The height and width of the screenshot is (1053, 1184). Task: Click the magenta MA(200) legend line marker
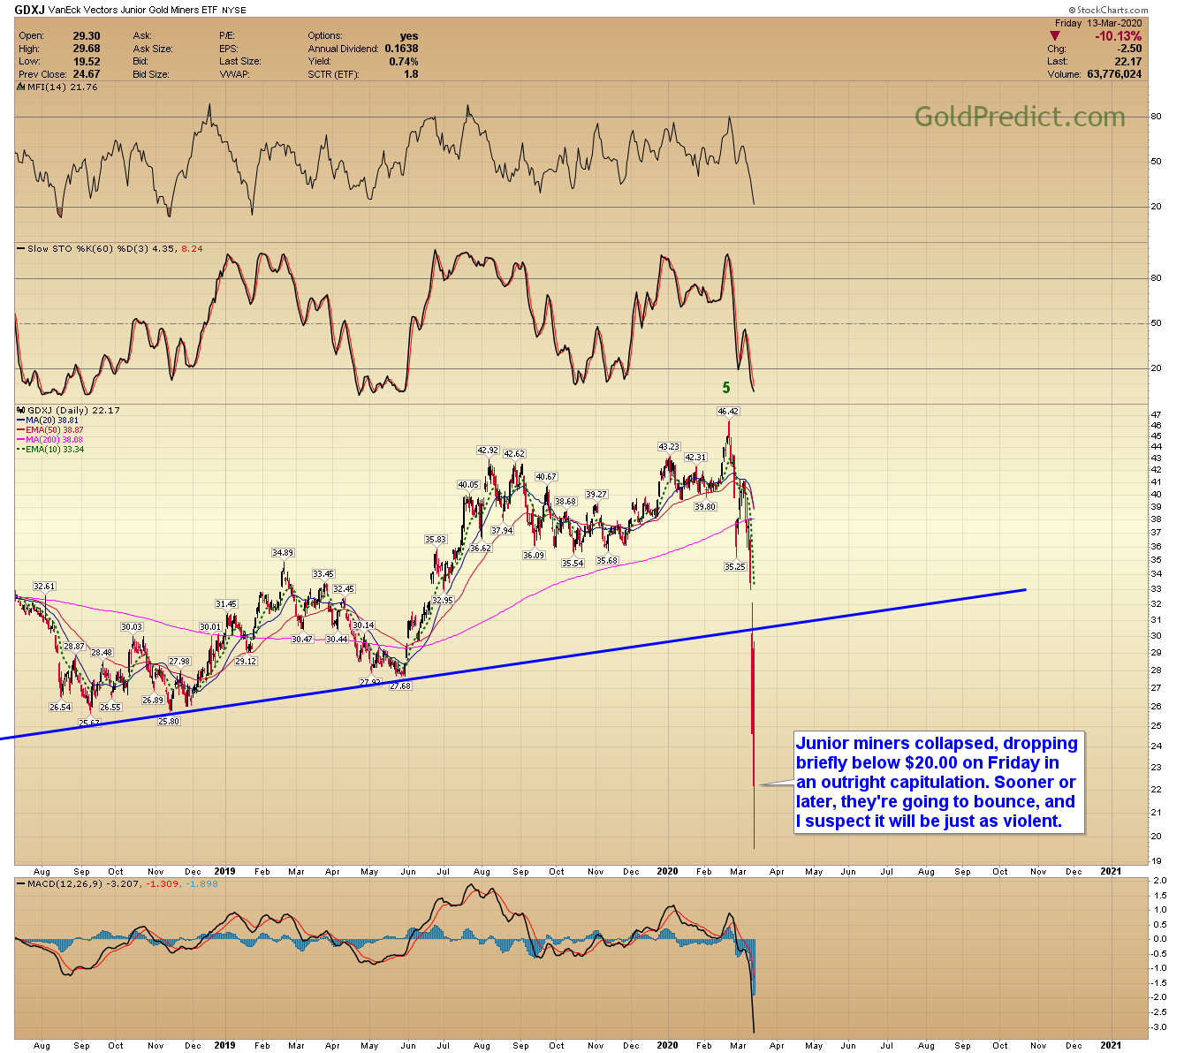tap(21, 440)
